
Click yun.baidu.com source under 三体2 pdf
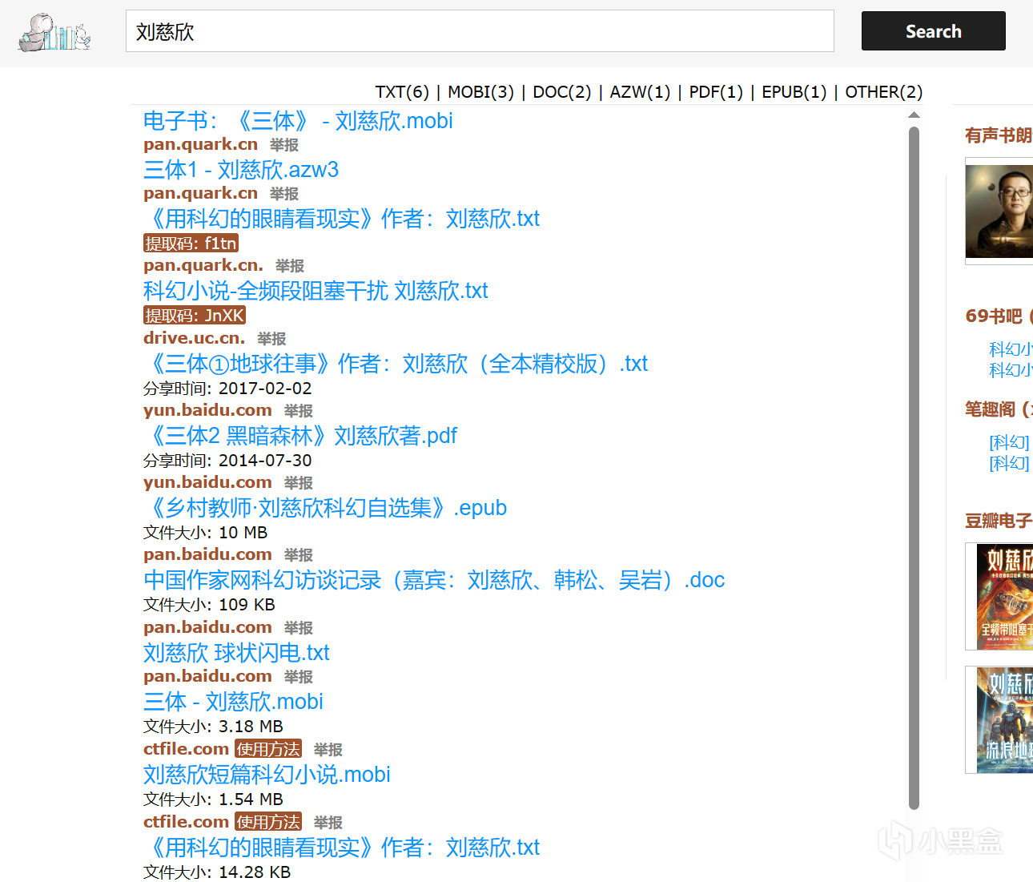pos(207,482)
